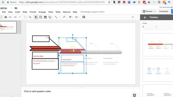This screenshot has height=97, width=173.
Task: Click 'First World Series victory' text box
Action: point(45,64)
